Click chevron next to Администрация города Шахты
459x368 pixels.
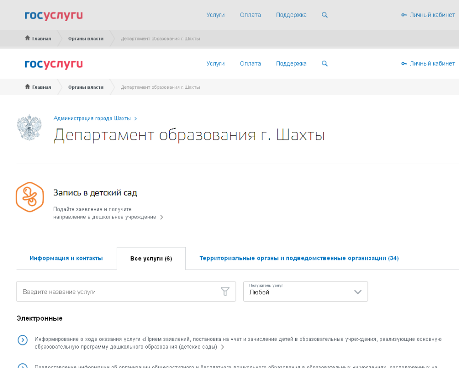point(136,119)
